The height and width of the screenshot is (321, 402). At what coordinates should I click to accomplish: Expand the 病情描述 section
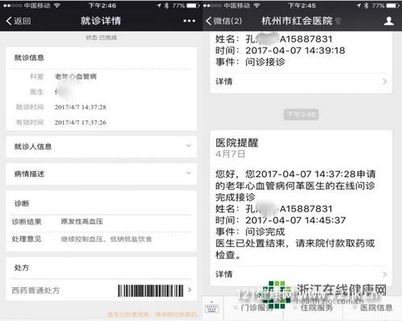click(x=101, y=174)
